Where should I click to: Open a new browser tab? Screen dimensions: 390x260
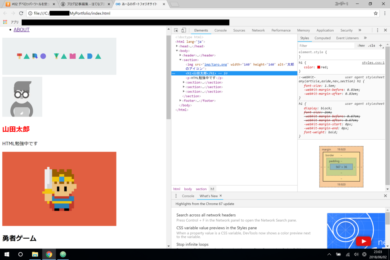click(174, 4)
